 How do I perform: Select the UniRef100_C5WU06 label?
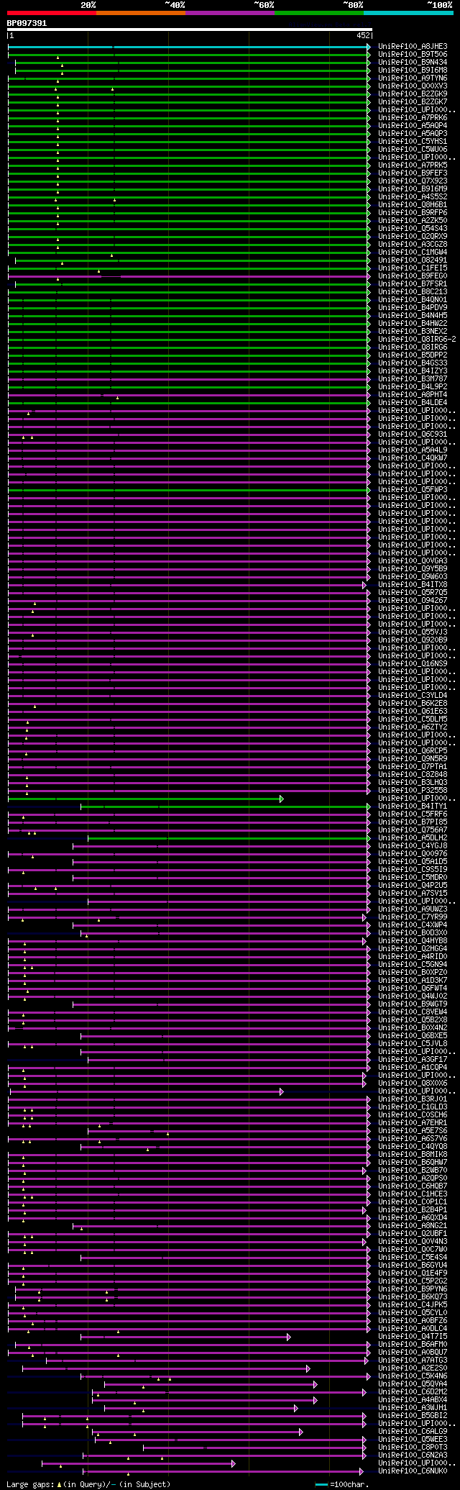413,150
